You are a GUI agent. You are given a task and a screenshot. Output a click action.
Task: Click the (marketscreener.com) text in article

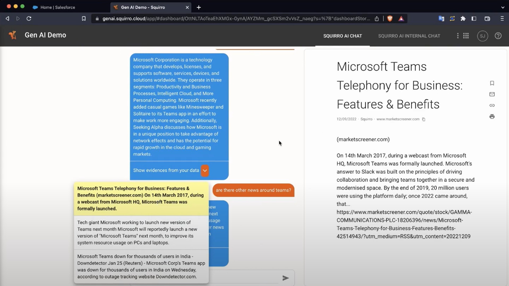pyautogui.click(x=363, y=139)
